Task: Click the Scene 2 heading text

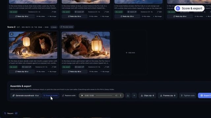Action: click(x=11, y=27)
